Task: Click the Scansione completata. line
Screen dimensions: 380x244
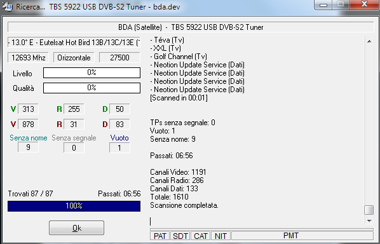Action: [x=184, y=205]
